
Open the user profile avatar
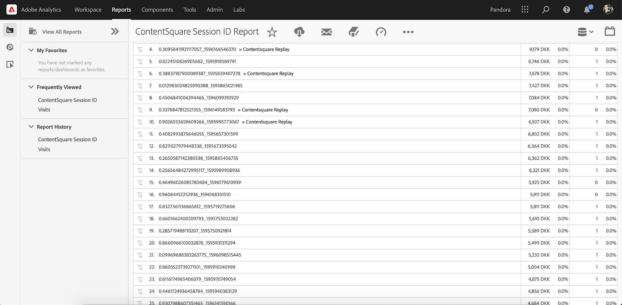click(608, 9)
